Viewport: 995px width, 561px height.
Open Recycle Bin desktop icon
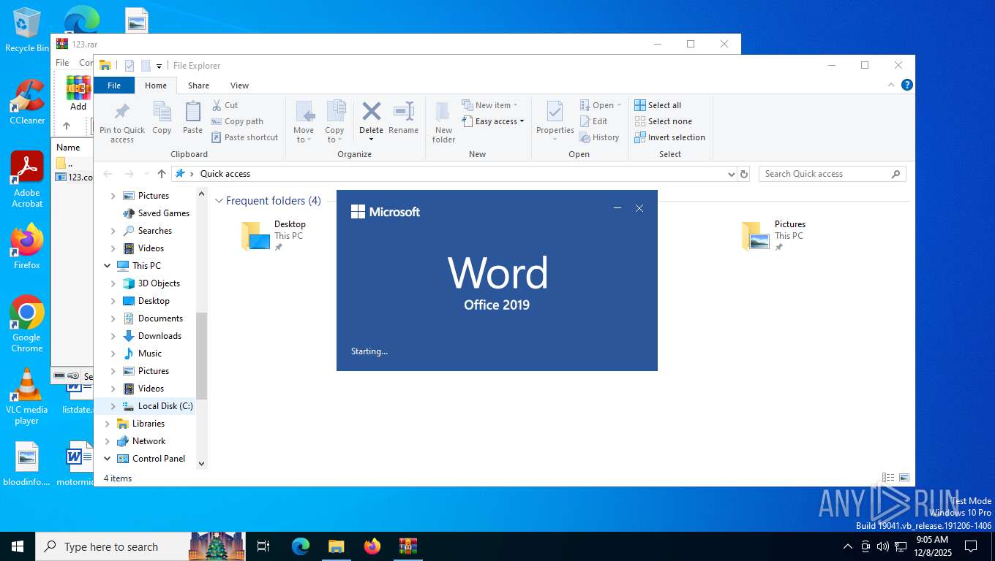27,30
